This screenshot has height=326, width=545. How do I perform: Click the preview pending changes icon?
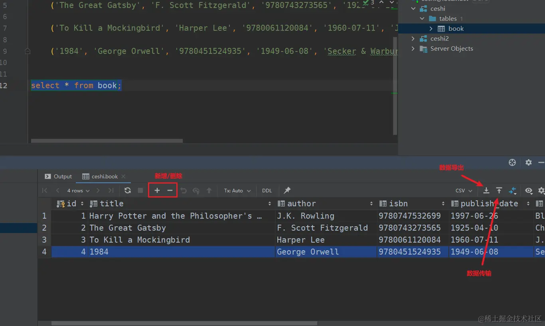click(x=196, y=191)
